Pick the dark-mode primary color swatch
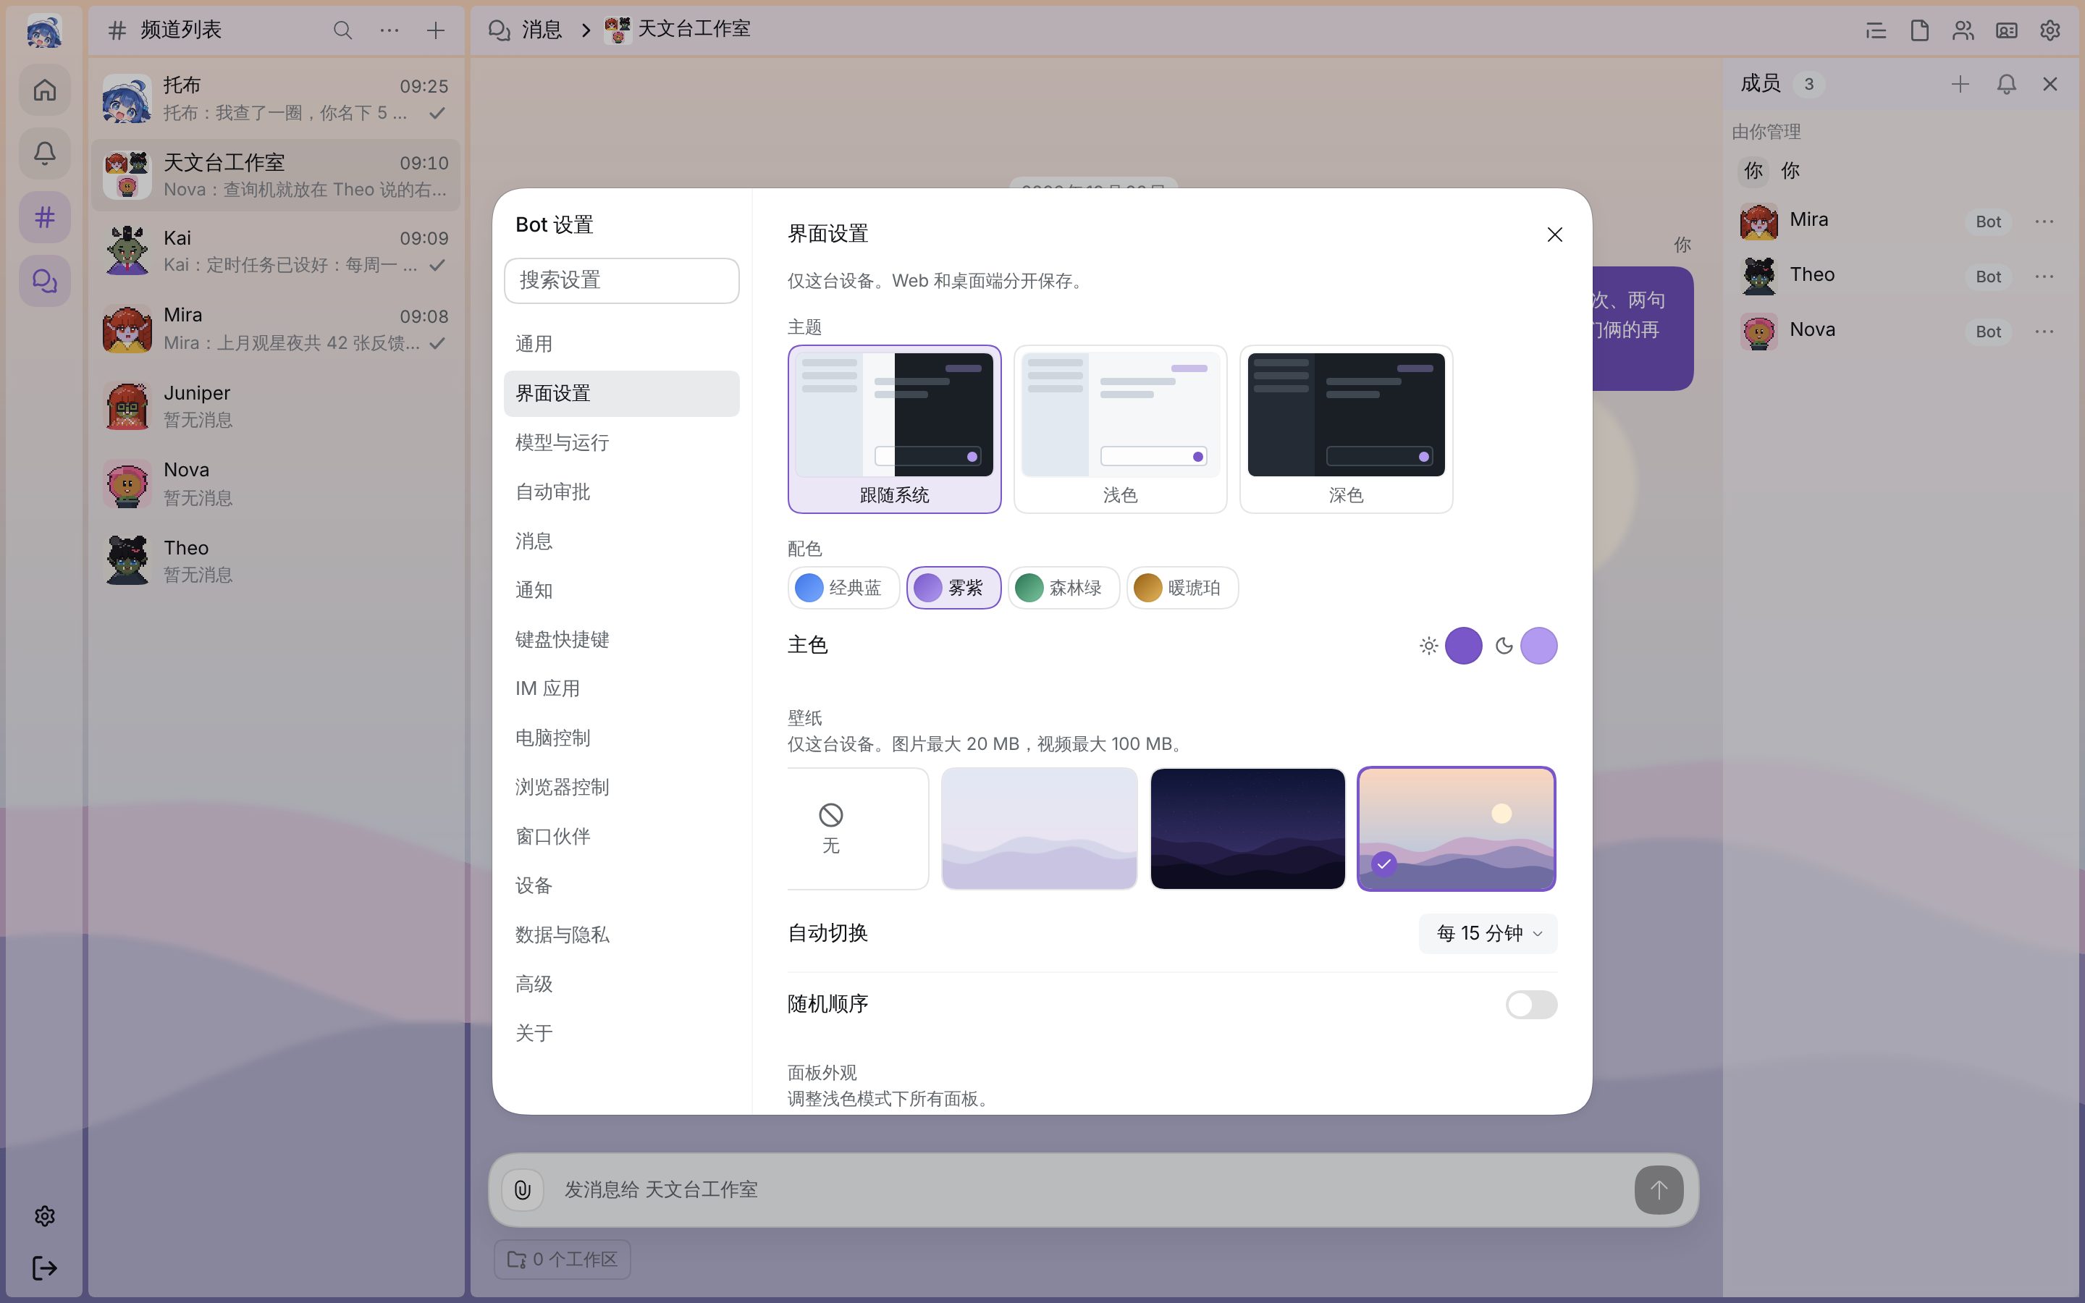This screenshot has height=1303, width=2085. coord(1538,646)
